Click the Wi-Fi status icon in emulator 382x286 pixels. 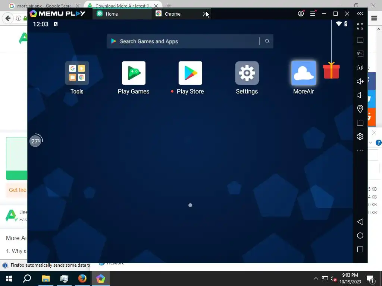(339, 24)
